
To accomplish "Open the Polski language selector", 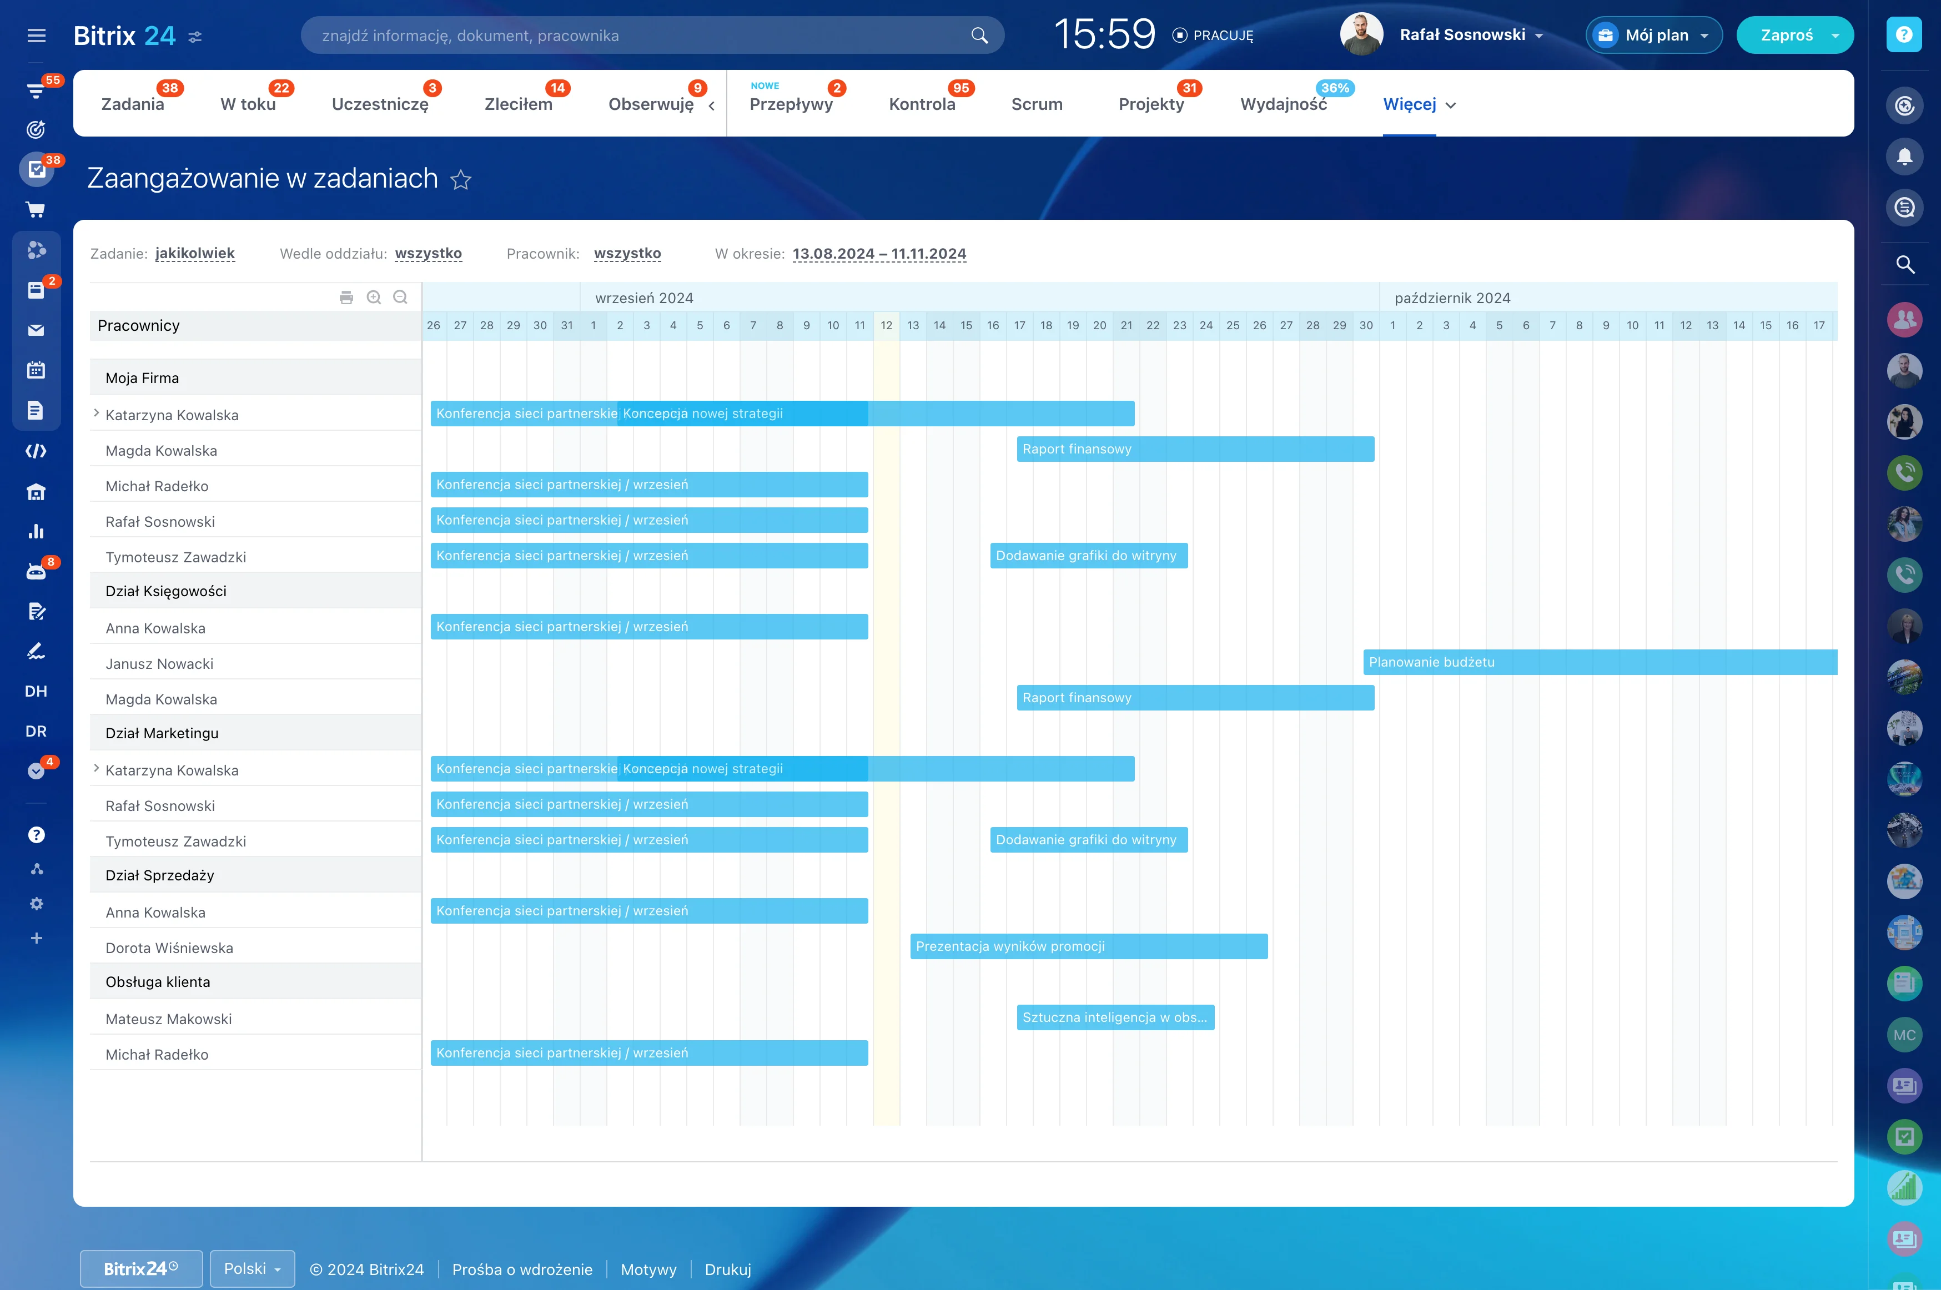I will tap(252, 1268).
